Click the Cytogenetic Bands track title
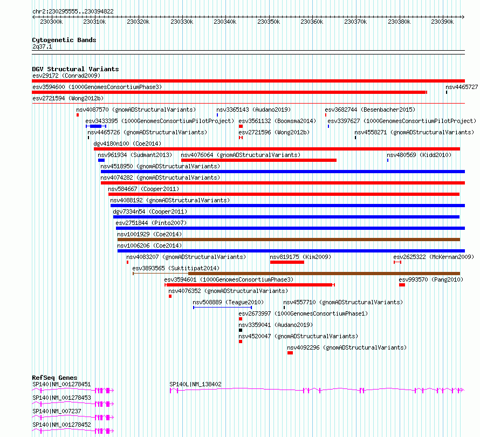This screenshot has width=480, height=437. [64, 40]
